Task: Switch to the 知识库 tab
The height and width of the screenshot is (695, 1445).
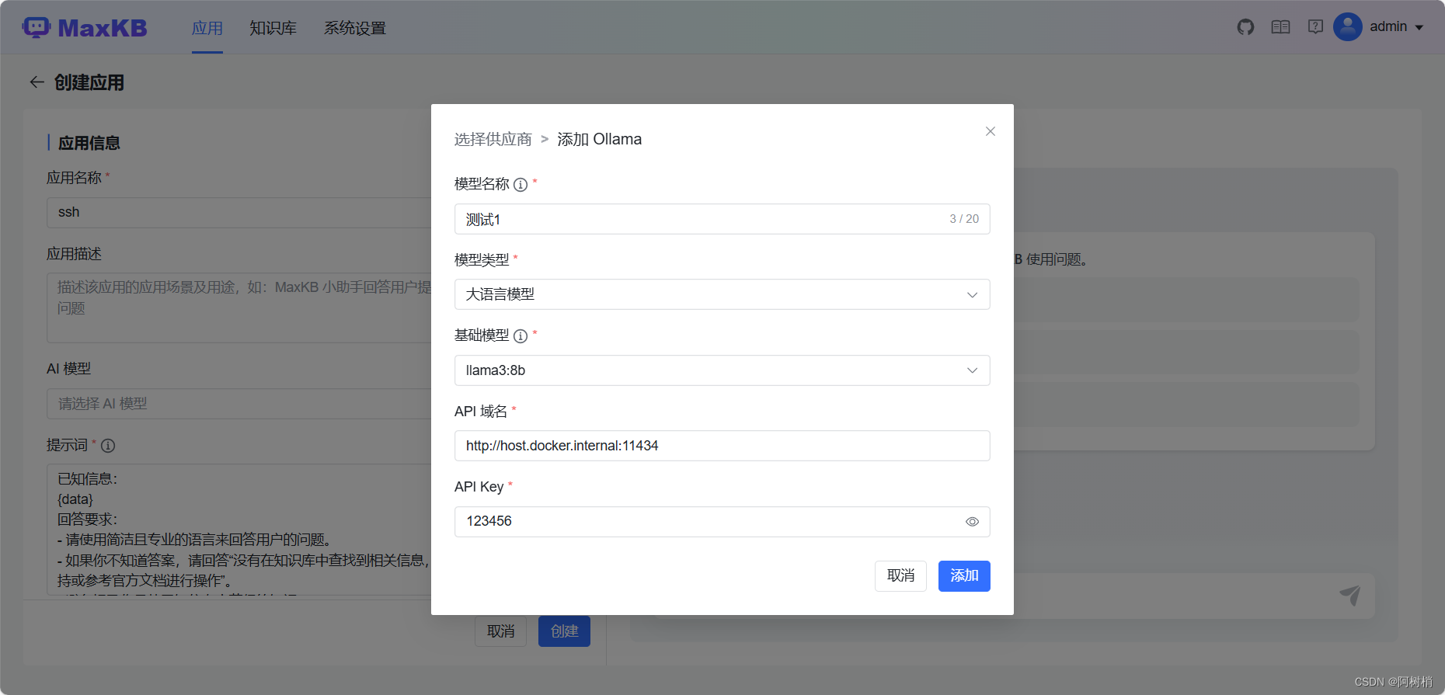Action: [x=273, y=28]
